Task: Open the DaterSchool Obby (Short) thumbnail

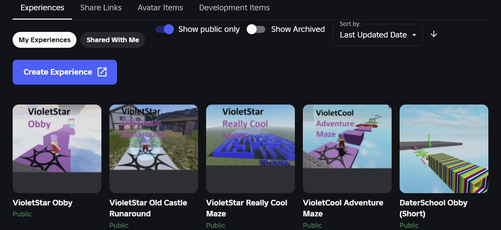Action: point(444,148)
